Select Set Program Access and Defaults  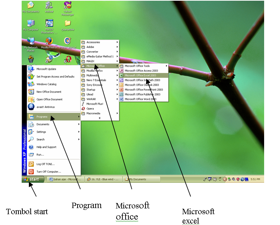click(x=53, y=76)
